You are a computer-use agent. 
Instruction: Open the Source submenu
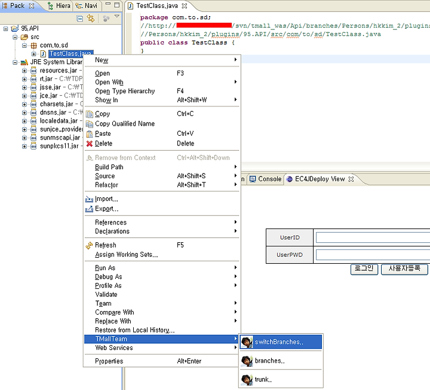coord(162,176)
